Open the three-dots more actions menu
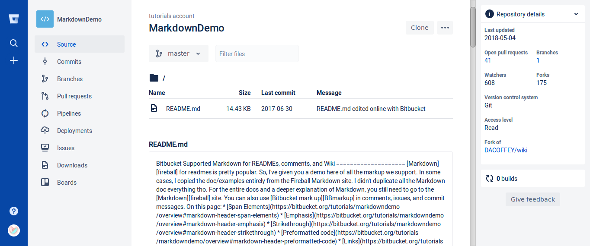The width and height of the screenshot is (590, 246). pyautogui.click(x=445, y=28)
